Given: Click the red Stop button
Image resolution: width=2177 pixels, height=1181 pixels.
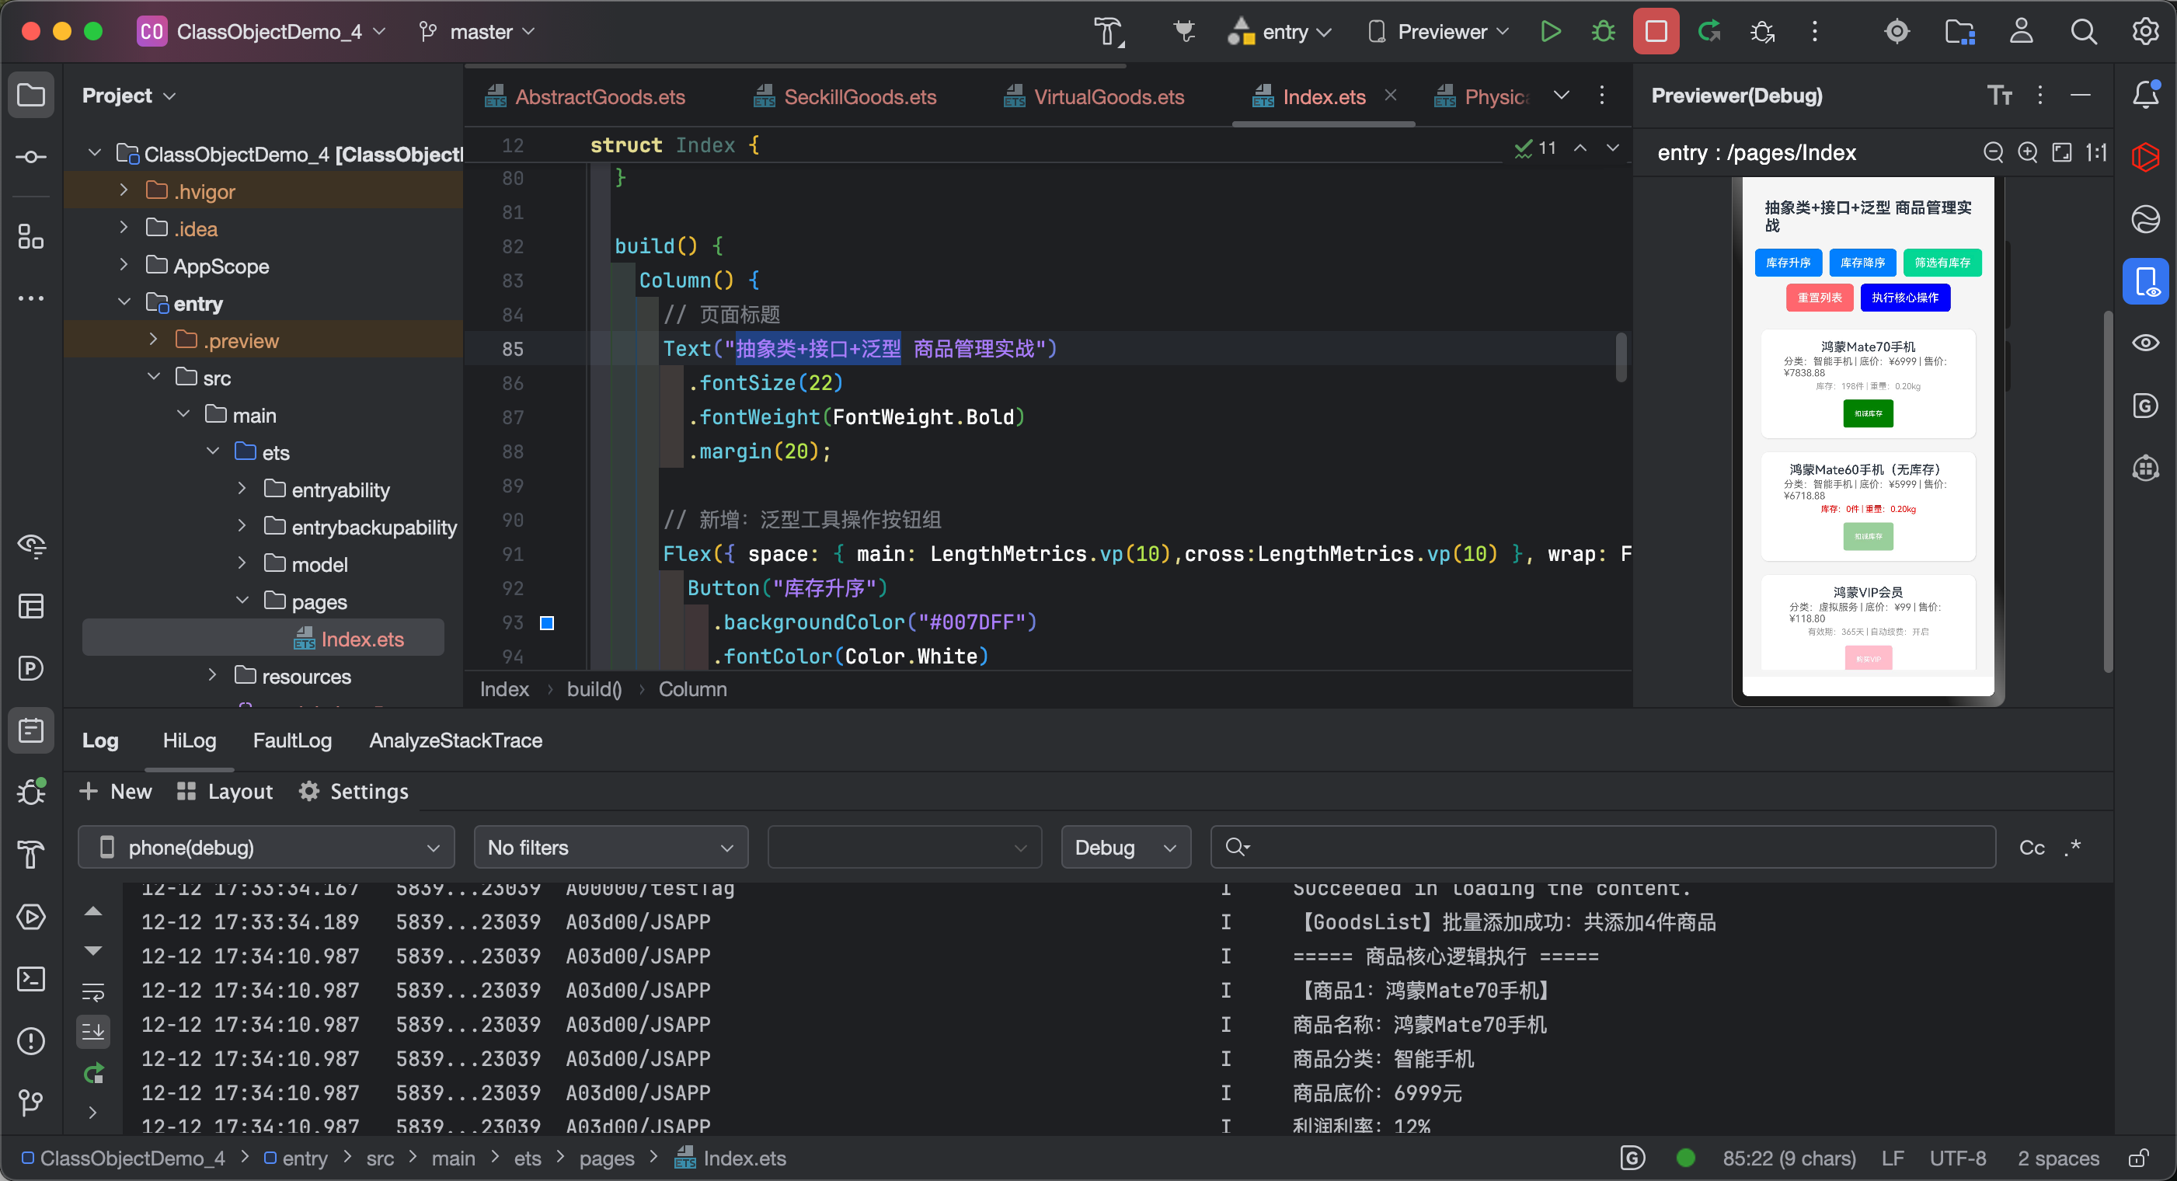Looking at the screenshot, I should pyautogui.click(x=1656, y=32).
